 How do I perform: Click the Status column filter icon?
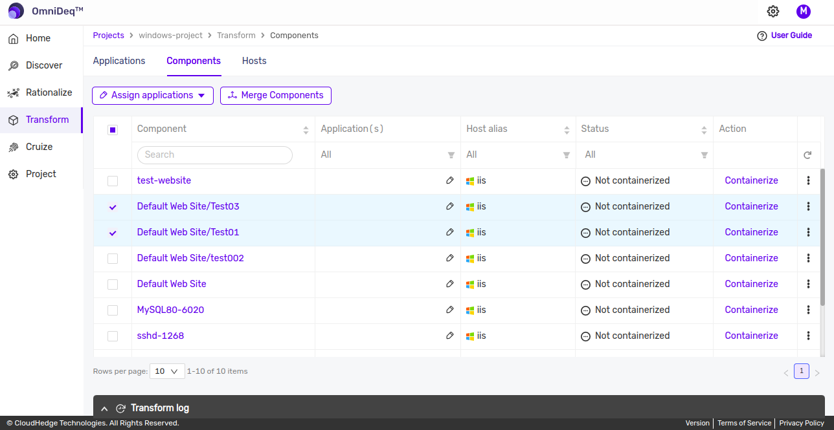(x=704, y=155)
